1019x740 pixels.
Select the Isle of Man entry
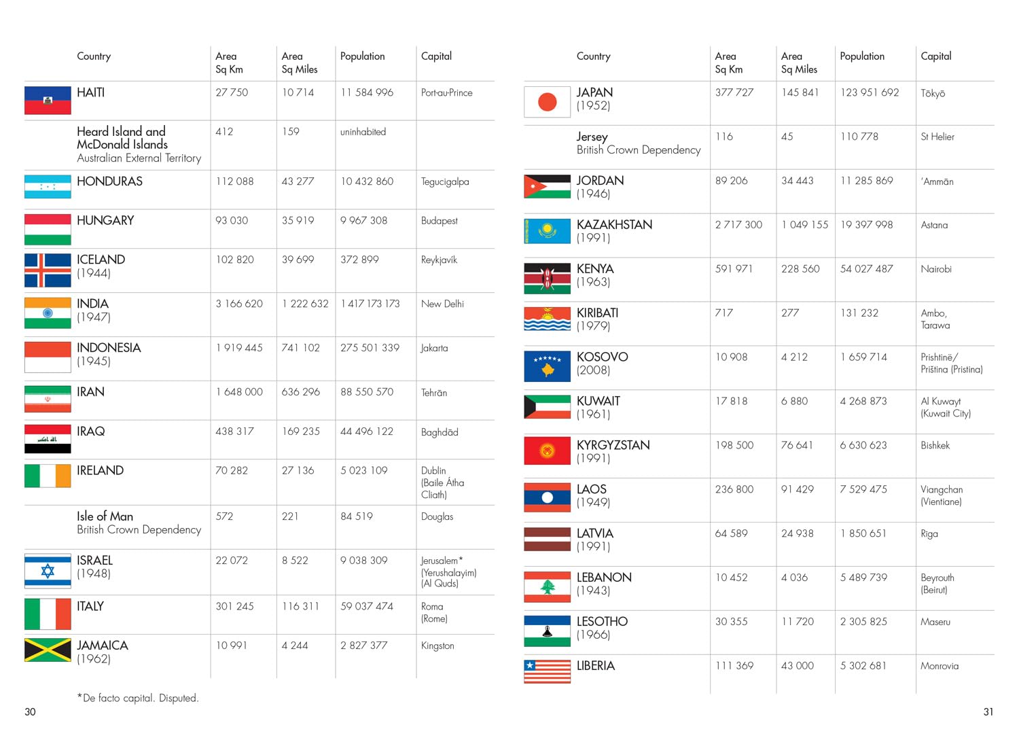(105, 516)
